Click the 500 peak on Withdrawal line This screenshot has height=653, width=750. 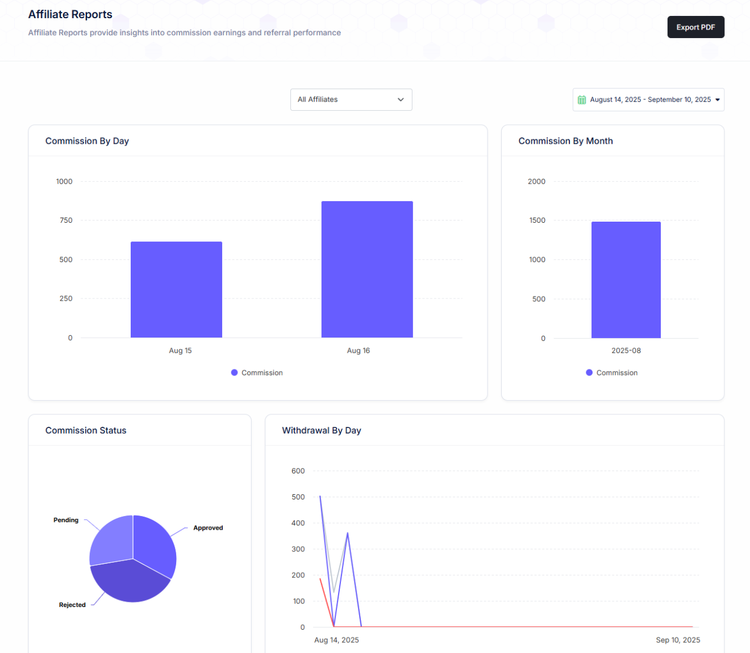click(x=320, y=497)
